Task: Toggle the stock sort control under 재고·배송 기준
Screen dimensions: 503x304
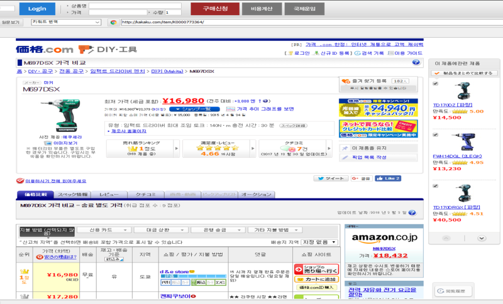Action: (x=114, y=259)
